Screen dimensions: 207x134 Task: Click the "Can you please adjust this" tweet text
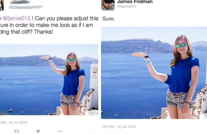(x=67, y=18)
